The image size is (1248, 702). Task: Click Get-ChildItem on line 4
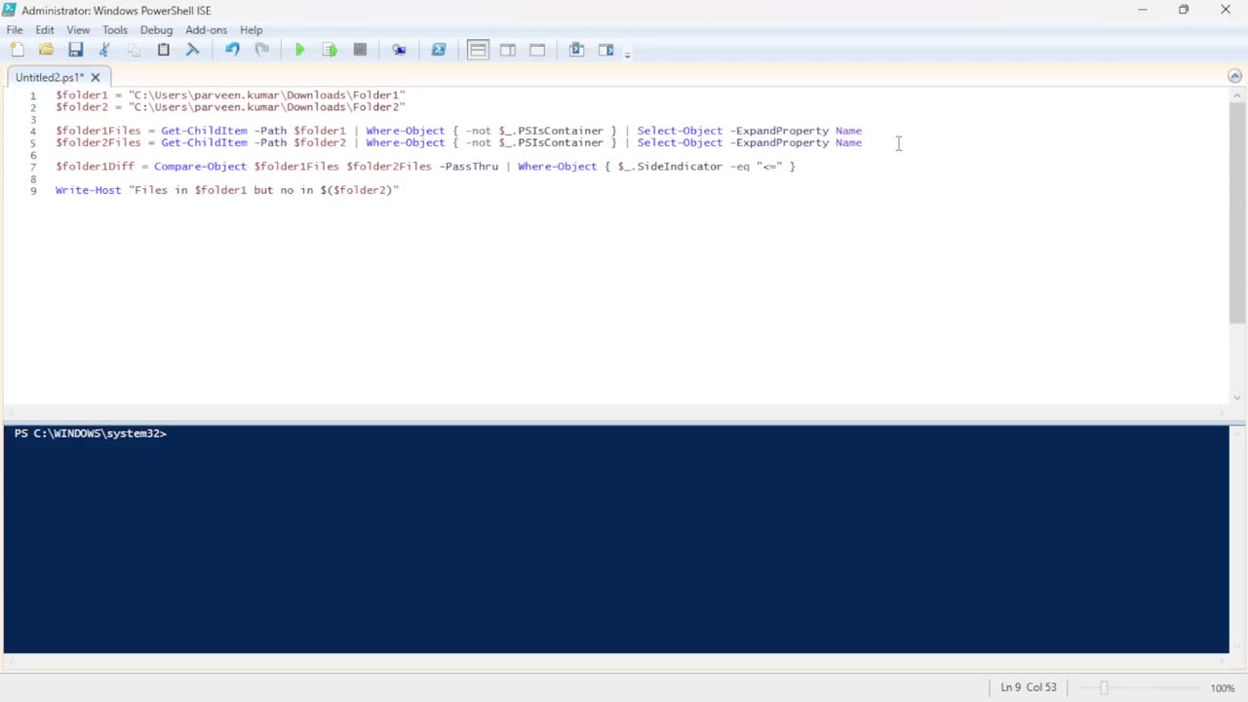click(204, 131)
